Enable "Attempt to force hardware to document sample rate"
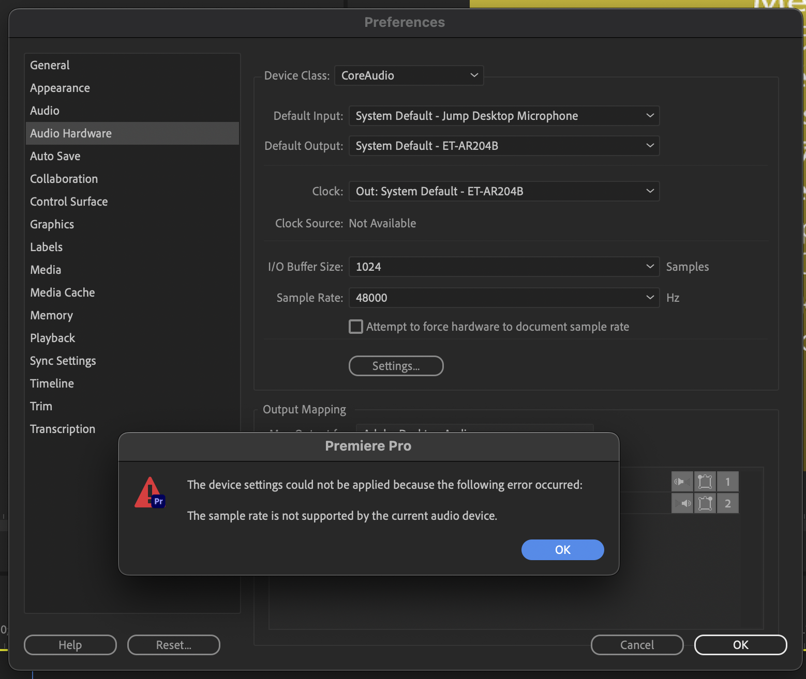806x679 pixels. [x=355, y=327]
